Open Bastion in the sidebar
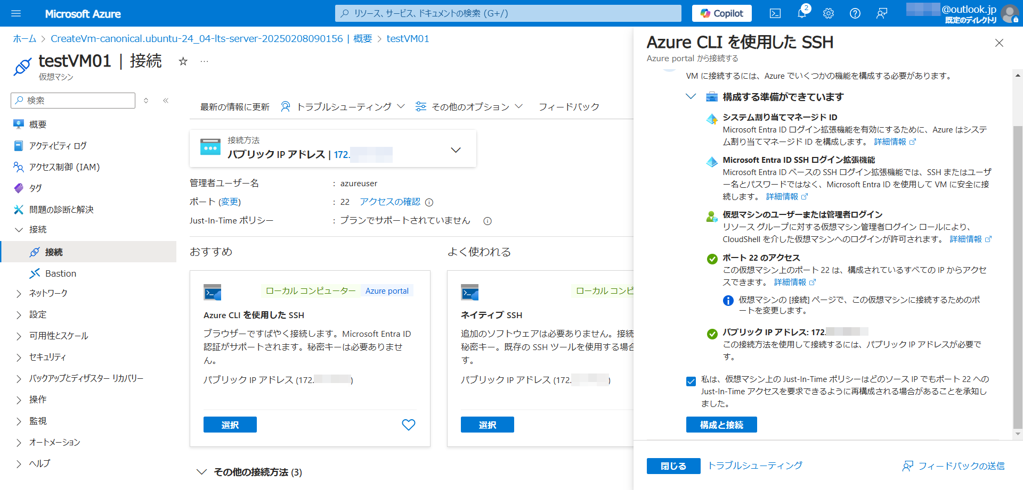 coord(60,273)
